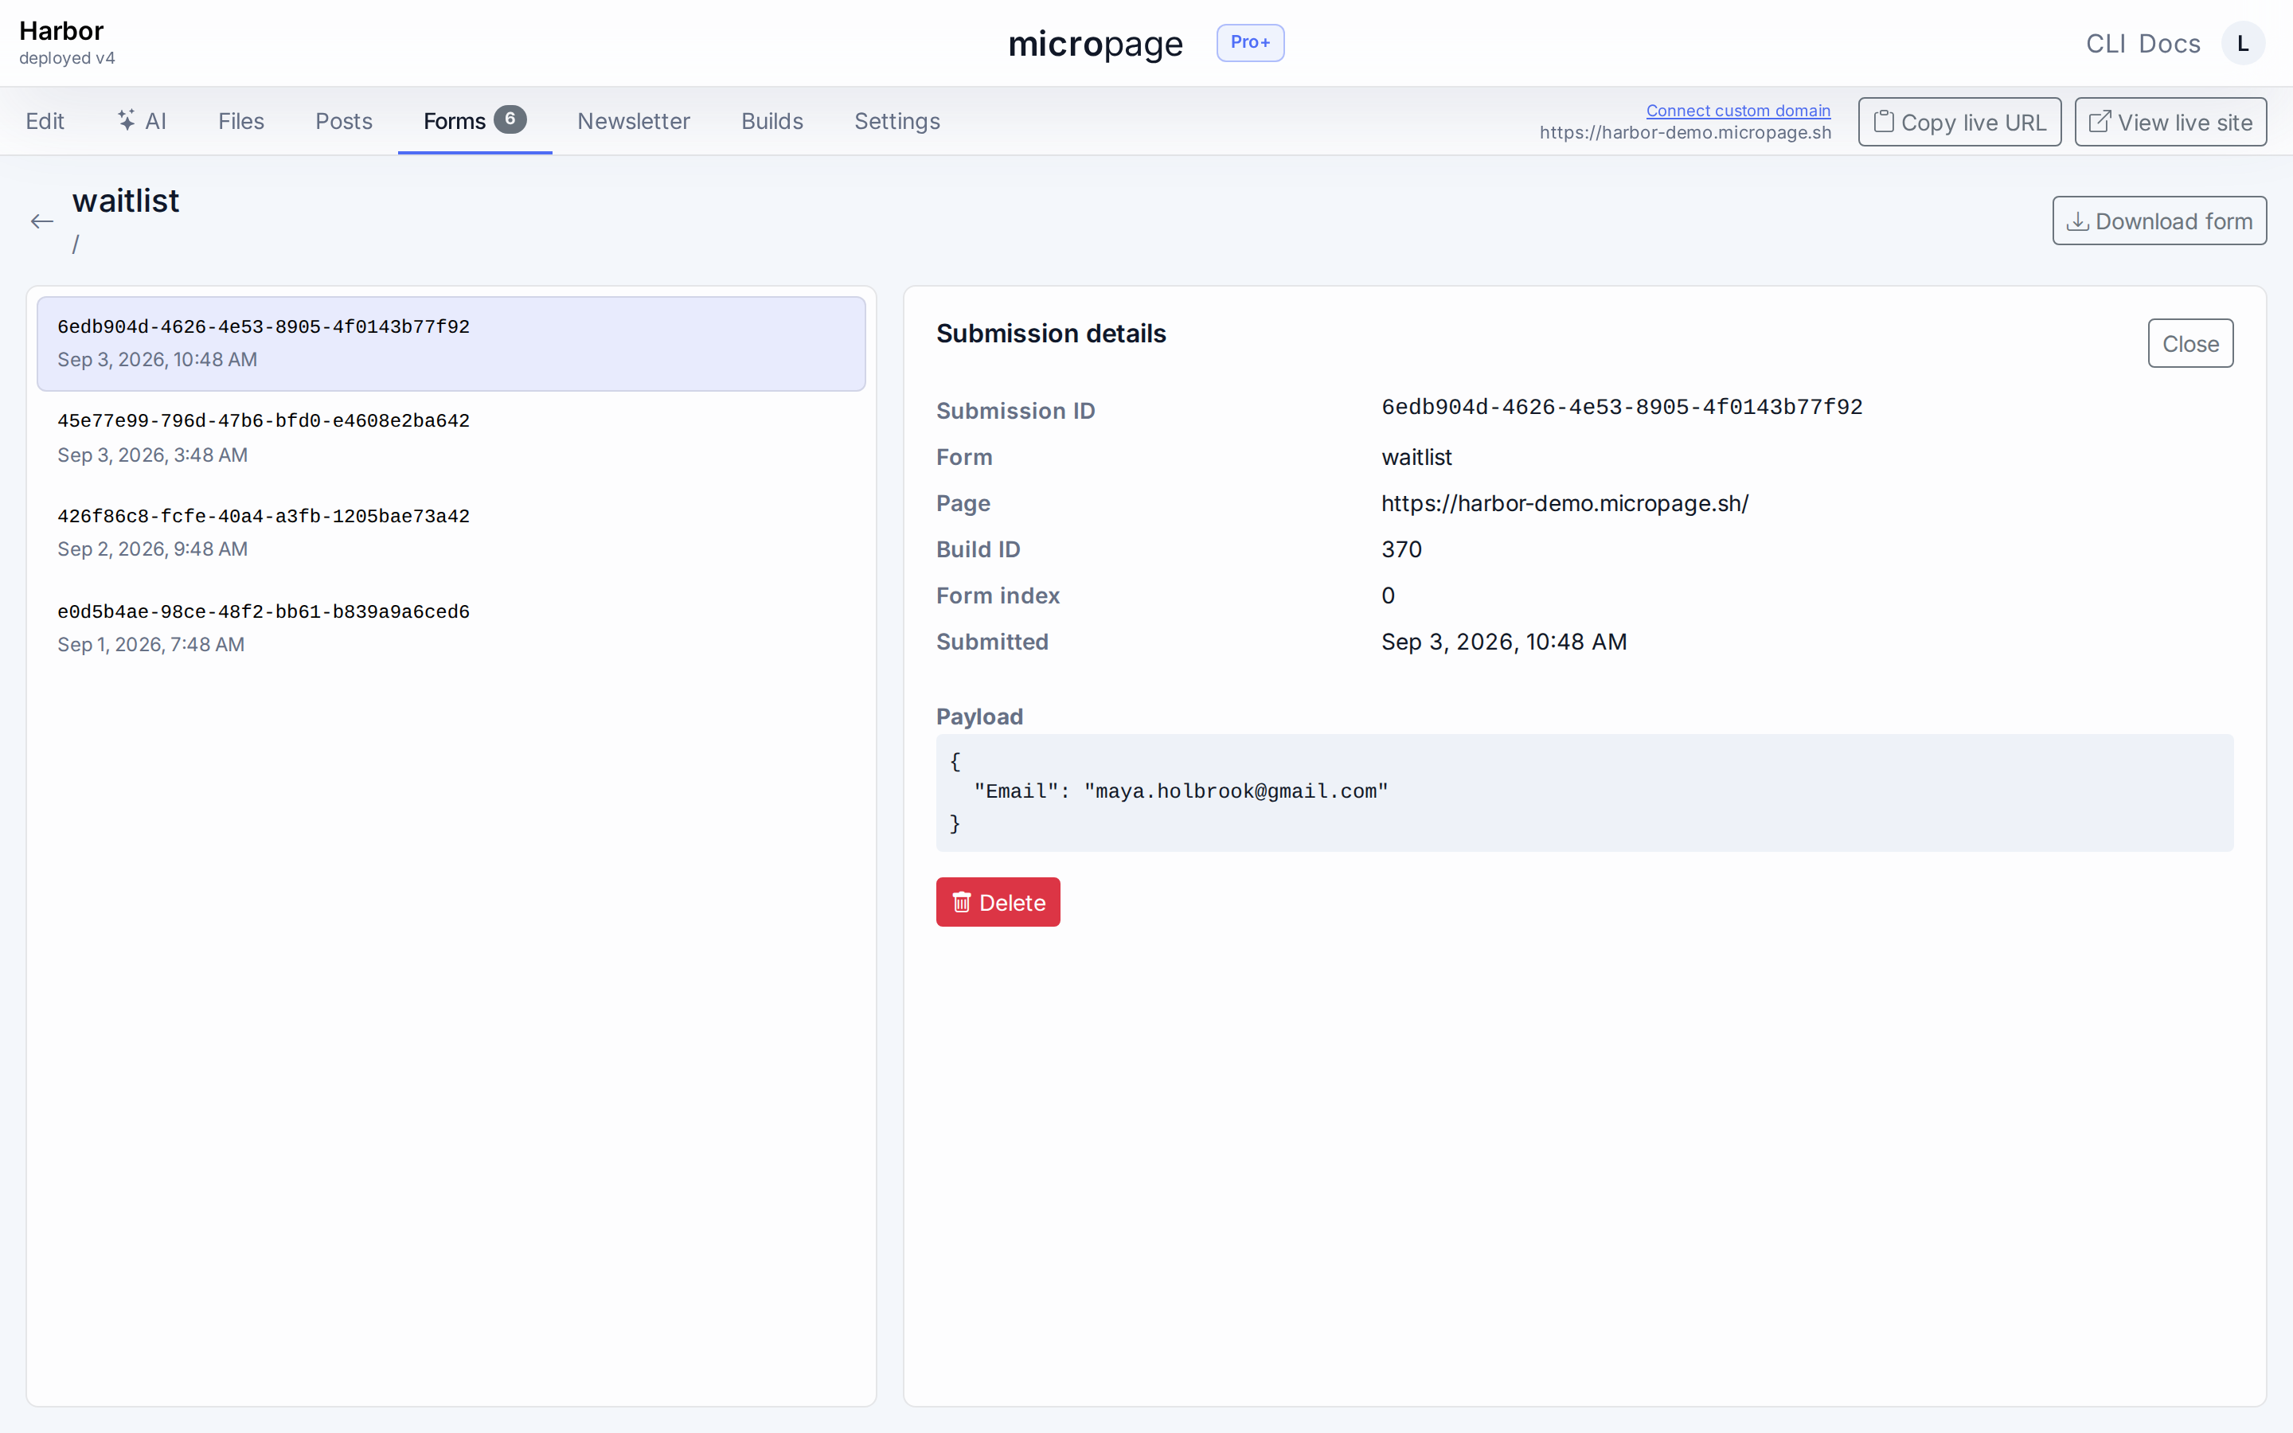Click the AI sparkle icon
Screen dimensions: 2293x1433
click(126, 120)
